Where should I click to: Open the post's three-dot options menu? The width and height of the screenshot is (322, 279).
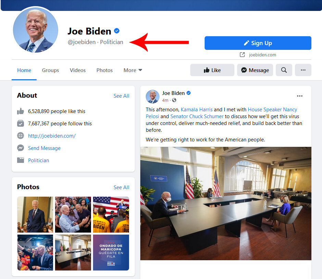click(300, 96)
